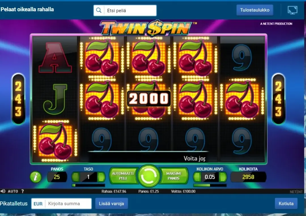The height and width of the screenshot is (216, 306).
Task: Raise coin value with right Kolikon Arvo arrow
Action: click(x=223, y=177)
